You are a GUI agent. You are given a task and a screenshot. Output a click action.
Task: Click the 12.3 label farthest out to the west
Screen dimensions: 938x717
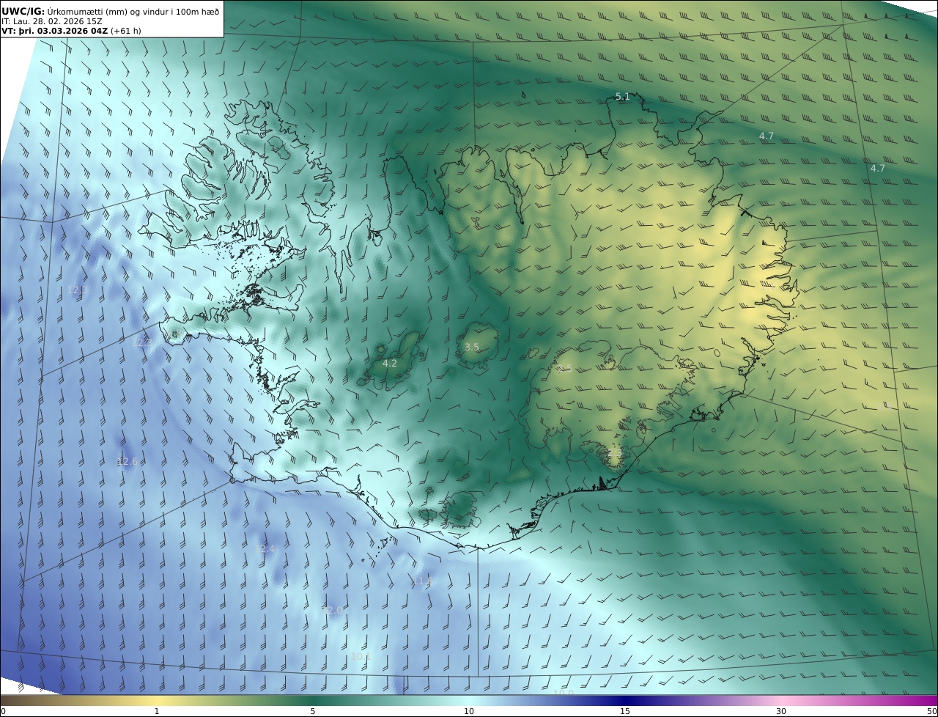[x=78, y=290]
